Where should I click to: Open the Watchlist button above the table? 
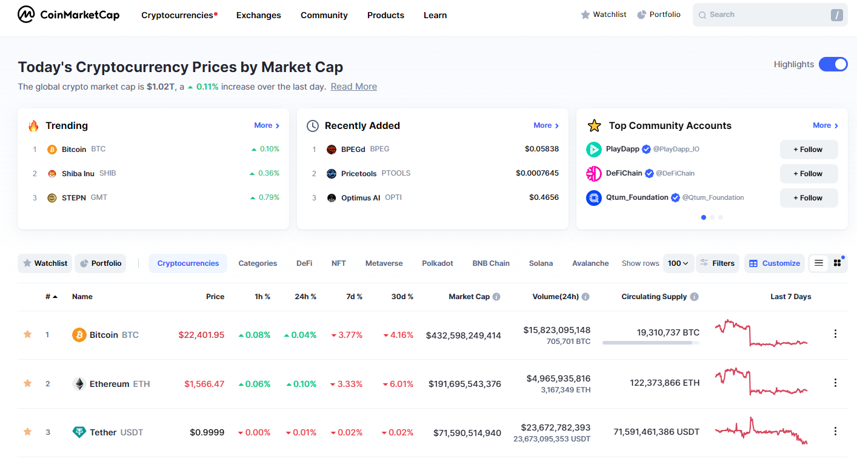click(x=45, y=263)
